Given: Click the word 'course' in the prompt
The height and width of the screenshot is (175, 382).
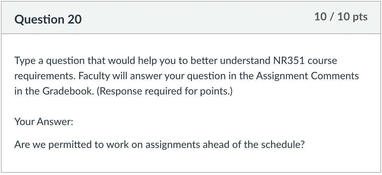Looking at the screenshot, I should [x=322, y=60].
